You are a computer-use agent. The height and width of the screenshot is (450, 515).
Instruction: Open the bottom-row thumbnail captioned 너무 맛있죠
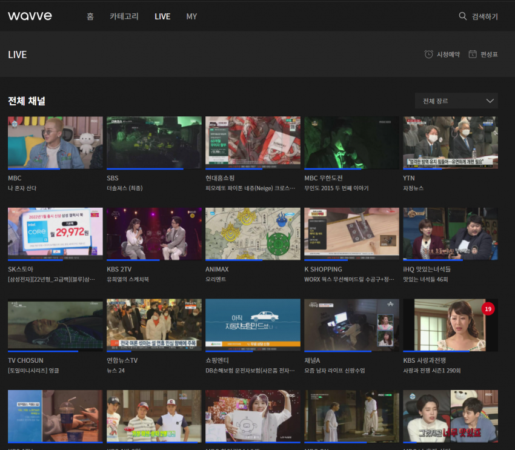point(450,416)
